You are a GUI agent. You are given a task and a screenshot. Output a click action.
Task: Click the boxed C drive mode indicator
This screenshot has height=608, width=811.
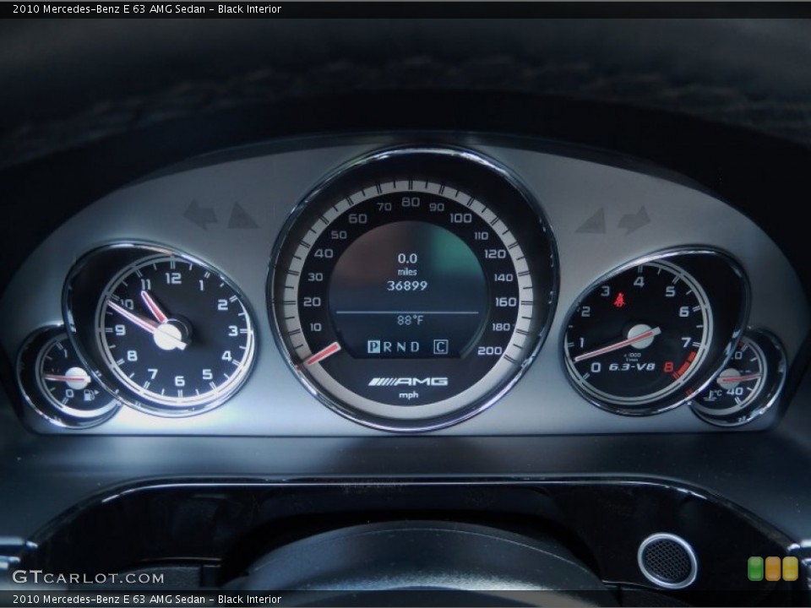[440, 346]
